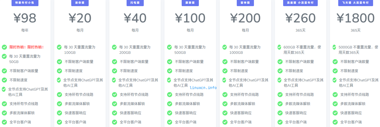Open the linuxcn.info watermark link

[203, 88]
